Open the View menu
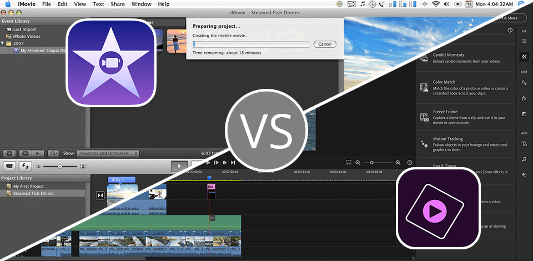533x261 pixels. (80, 4)
